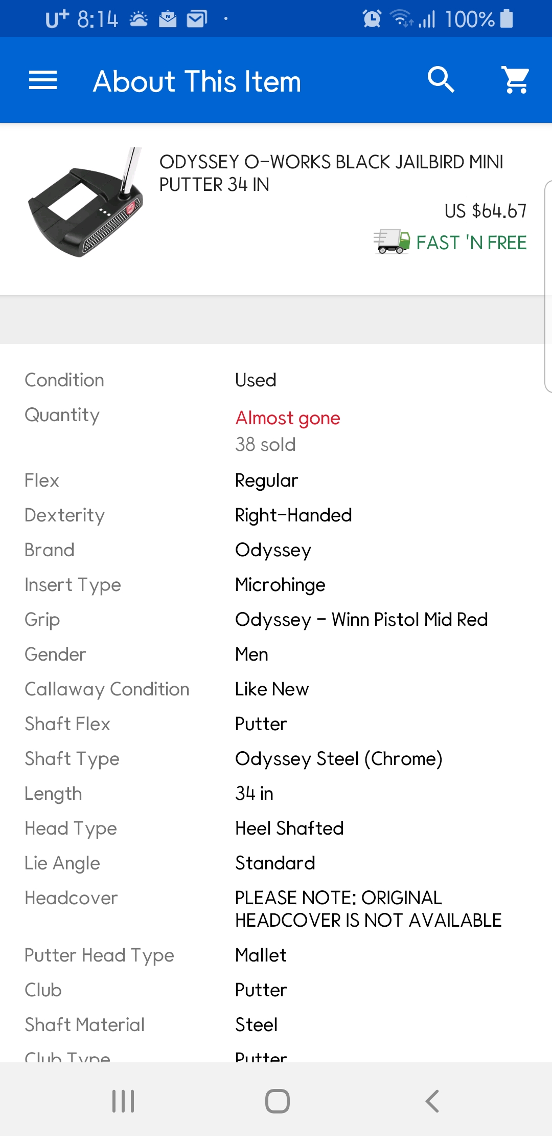The image size is (552, 1136).
Task: Tap the Almost gone quantity notice
Action: (287, 418)
